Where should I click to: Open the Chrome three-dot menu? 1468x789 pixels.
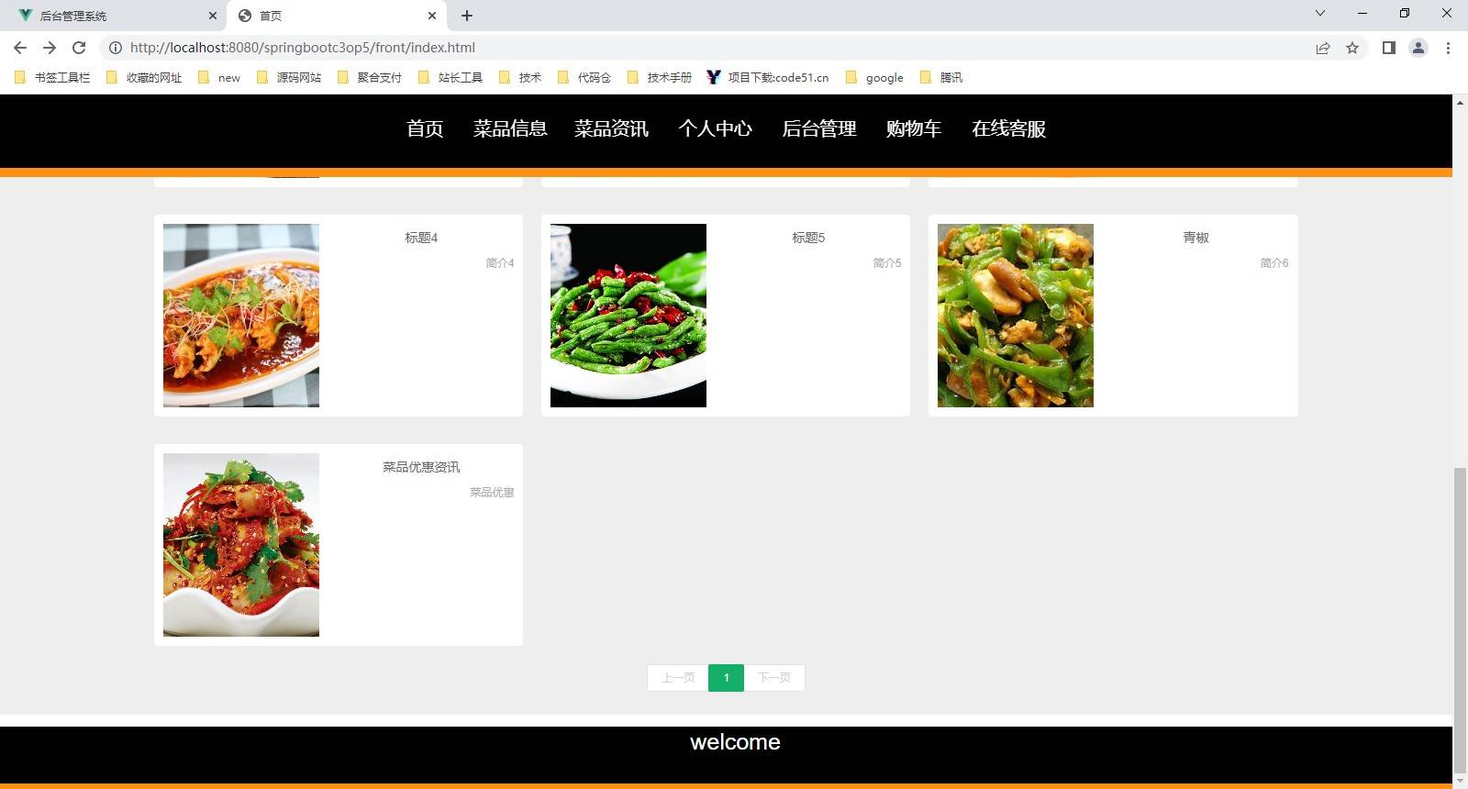pos(1448,48)
